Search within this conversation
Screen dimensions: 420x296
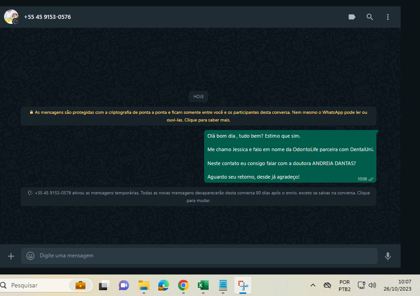pos(370,17)
